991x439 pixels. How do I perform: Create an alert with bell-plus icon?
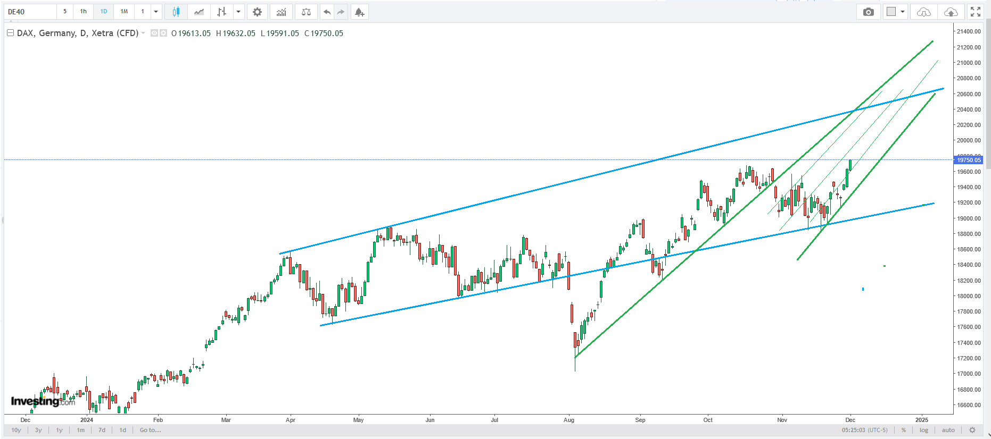click(360, 12)
